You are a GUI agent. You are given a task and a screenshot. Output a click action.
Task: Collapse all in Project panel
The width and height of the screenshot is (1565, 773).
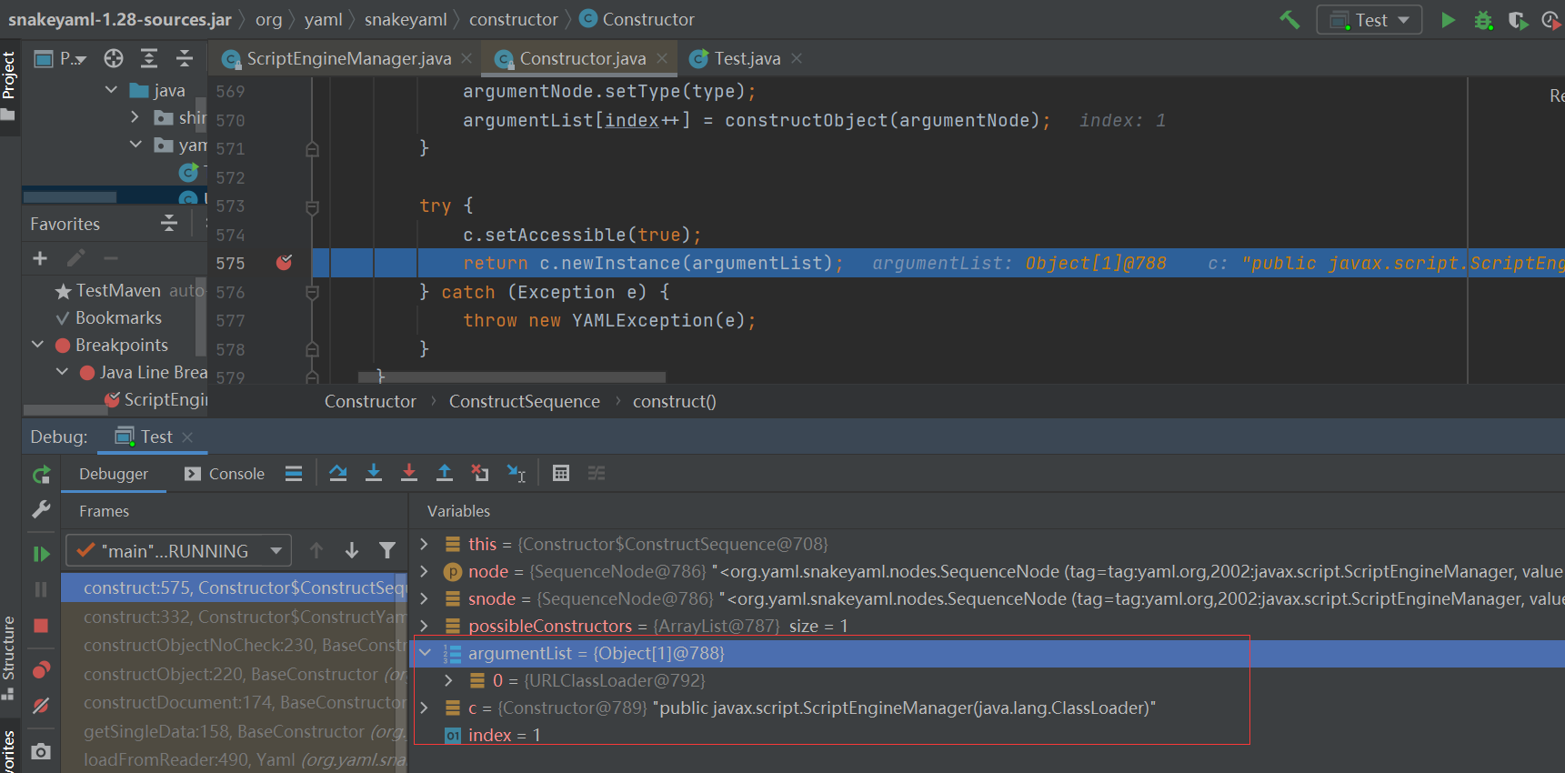coord(185,59)
